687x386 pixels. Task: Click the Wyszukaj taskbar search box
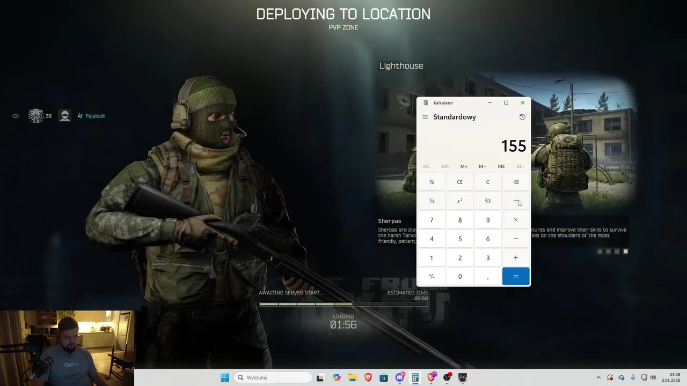tap(273, 377)
